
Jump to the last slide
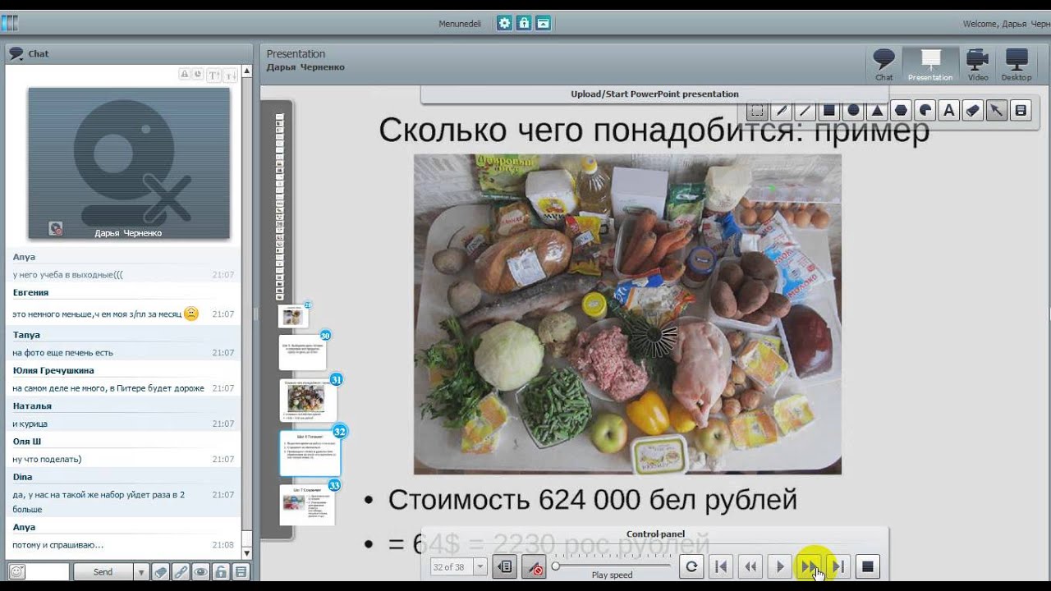coord(838,566)
